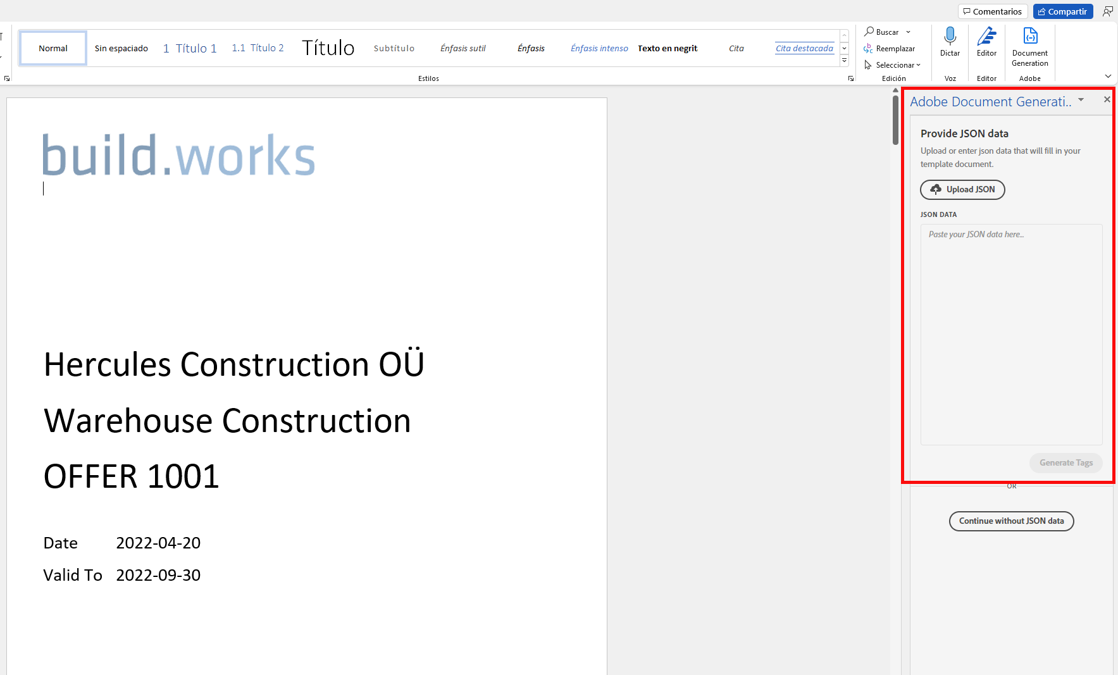Click Continue without JSON data
Image resolution: width=1118 pixels, height=675 pixels.
click(x=1011, y=521)
